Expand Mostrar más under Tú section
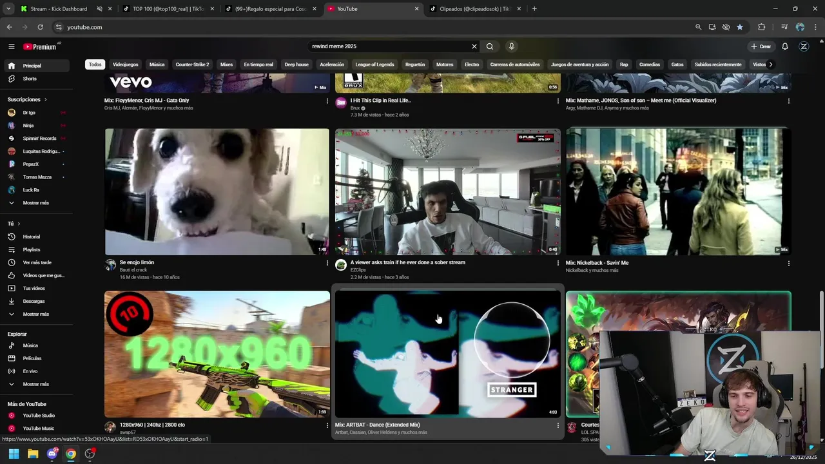The width and height of the screenshot is (825, 464). pyautogui.click(x=36, y=314)
